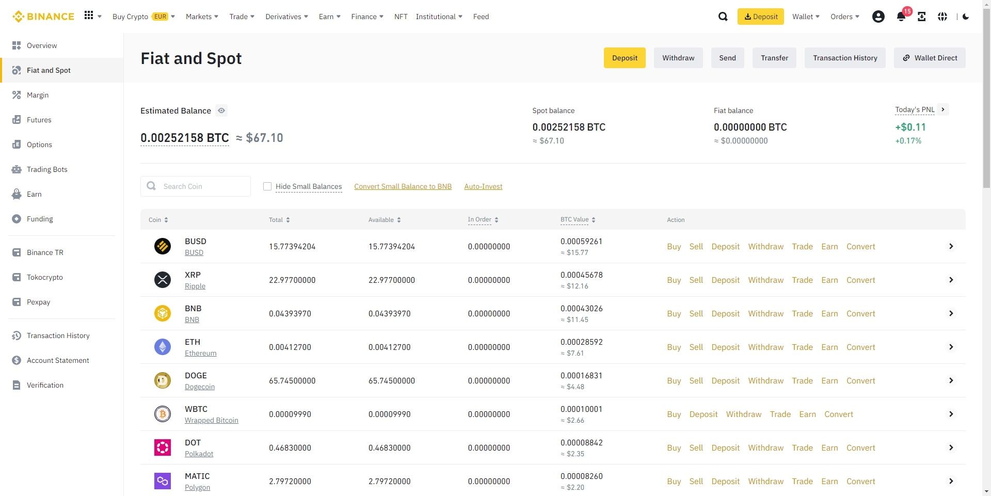This screenshot has width=991, height=496.
Task: Click the DOGE coin icon
Action: (x=163, y=380)
